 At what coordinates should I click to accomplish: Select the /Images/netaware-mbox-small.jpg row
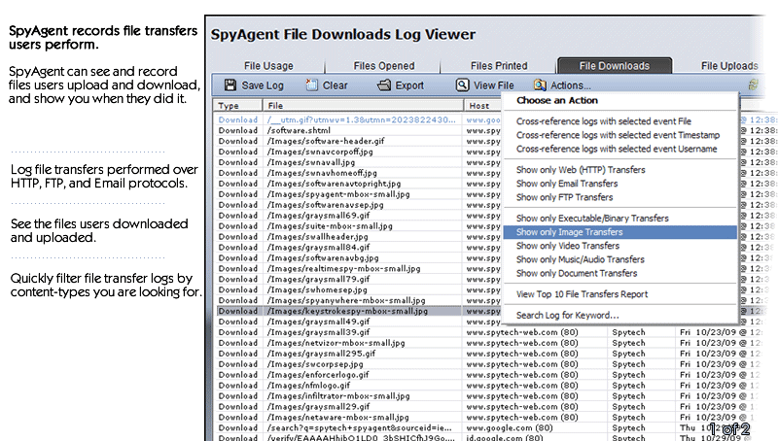[x=489, y=418]
